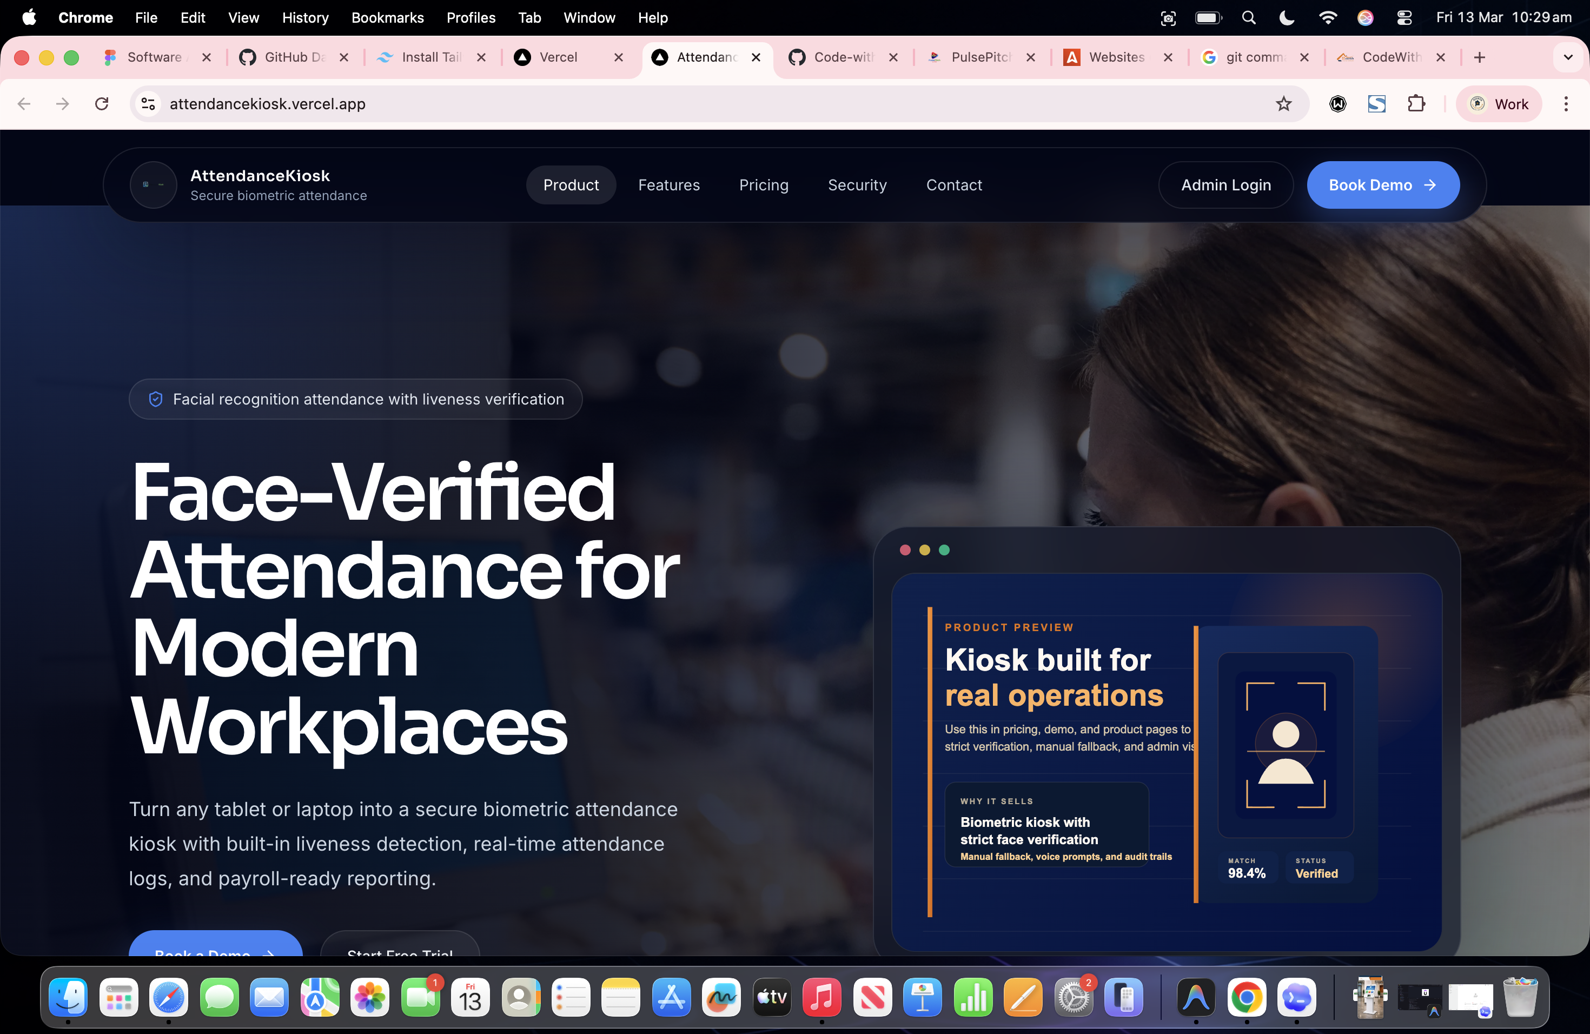Go to the Pricing nav link
The height and width of the screenshot is (1034, 1590).
tap(763, 185)
